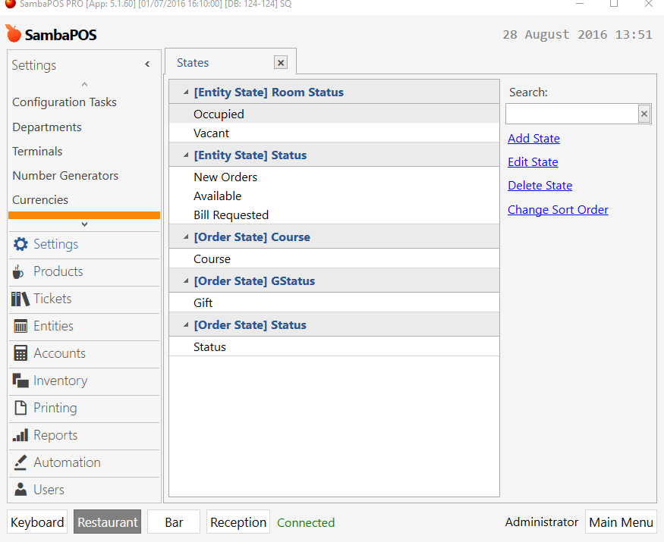Click the Accounts calculator icon
Screen dimensions: 664x542
tap(20, 353)
